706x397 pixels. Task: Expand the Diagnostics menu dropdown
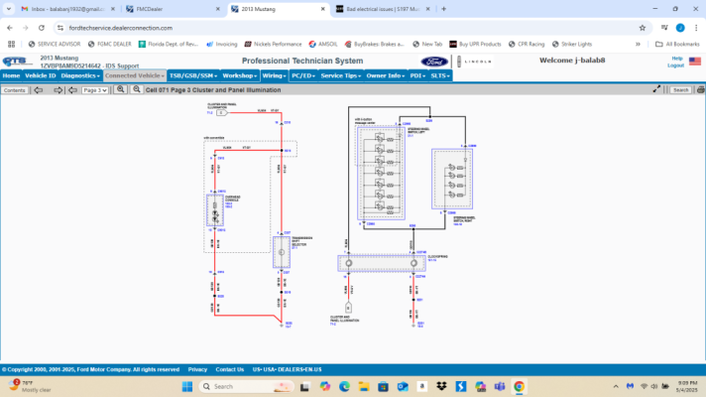tap(80, 75)
